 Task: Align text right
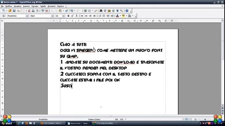(90, 16)
